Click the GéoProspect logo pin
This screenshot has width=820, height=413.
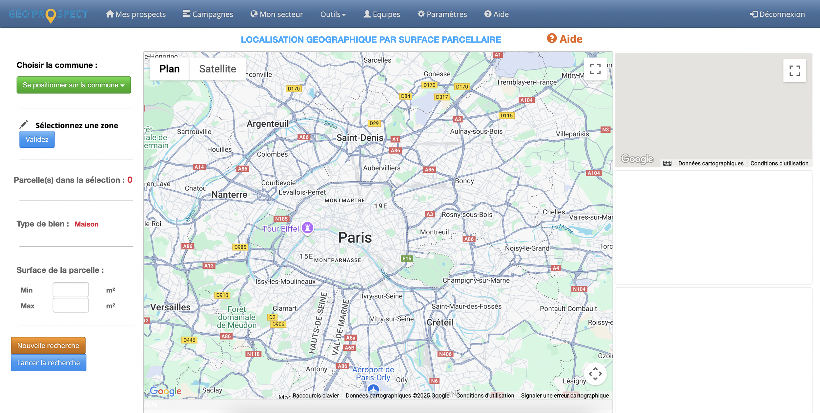(x=51, y=15)
